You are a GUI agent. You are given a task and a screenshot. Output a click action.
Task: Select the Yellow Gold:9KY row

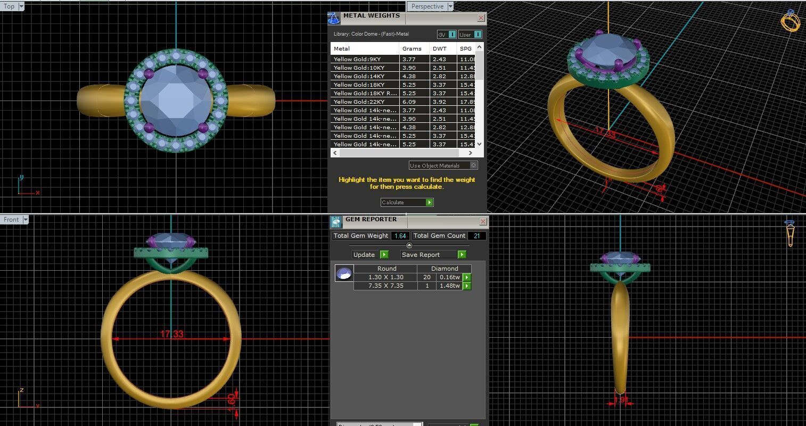tap(403, 59)
